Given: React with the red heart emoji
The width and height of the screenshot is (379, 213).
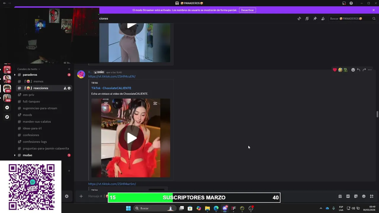Looking at the screenshot, I should pyautogui.click(x=335, y=70).
